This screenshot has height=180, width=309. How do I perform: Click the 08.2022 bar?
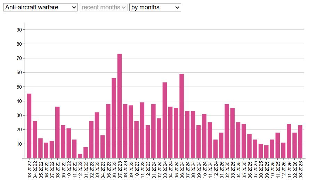(57, 132)
